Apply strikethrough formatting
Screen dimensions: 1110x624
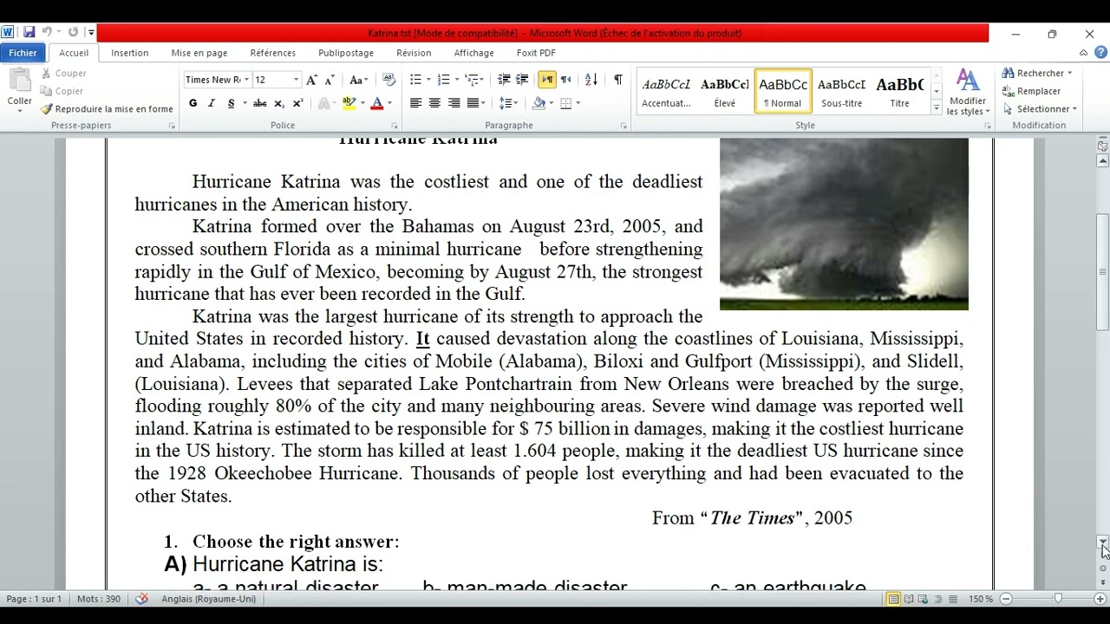(259, 103)
